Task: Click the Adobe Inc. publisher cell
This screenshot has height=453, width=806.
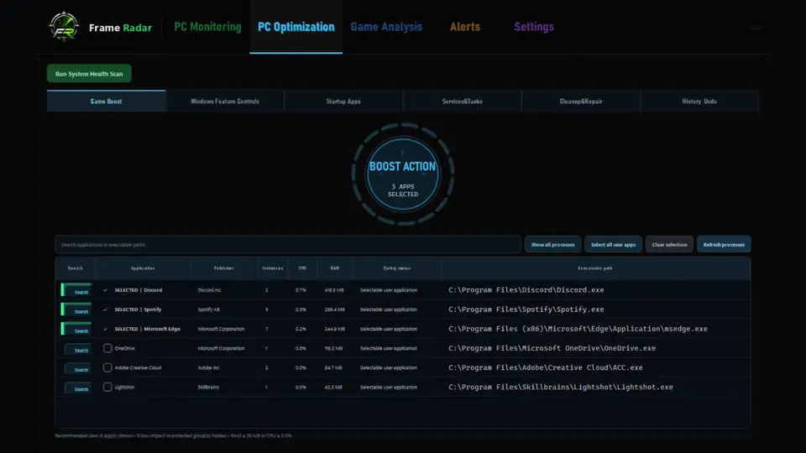Action: click(x=209, y=367)
